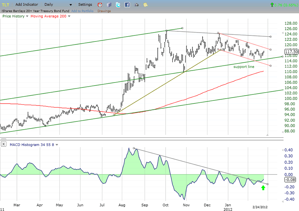The width and height of the screenshot is (299, 211).
Task: Expand the Price History options arrow
Action: coord(27,17)
